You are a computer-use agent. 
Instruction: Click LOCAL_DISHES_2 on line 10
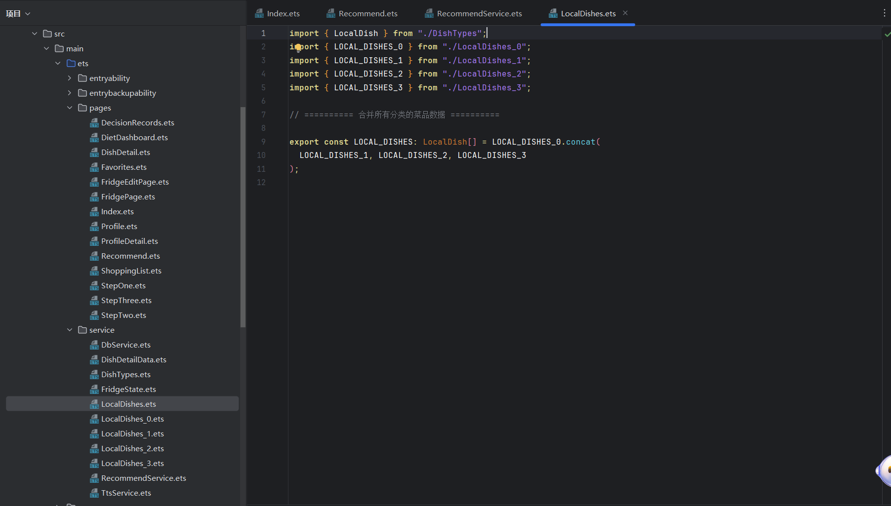(413, 155)
